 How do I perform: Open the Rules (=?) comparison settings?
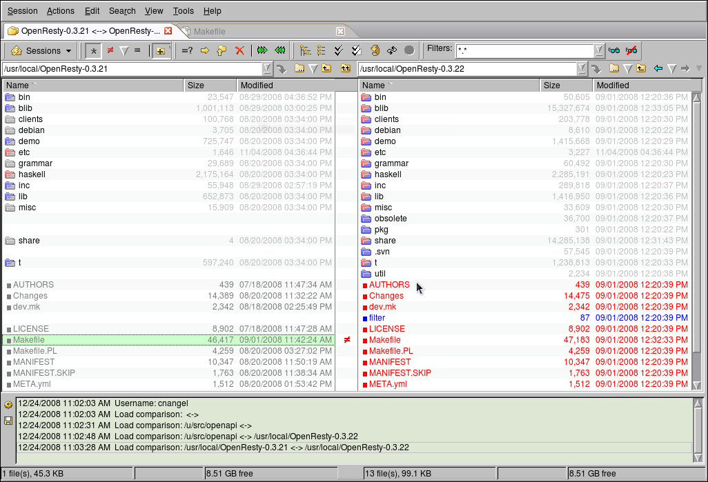coord(187,50)
